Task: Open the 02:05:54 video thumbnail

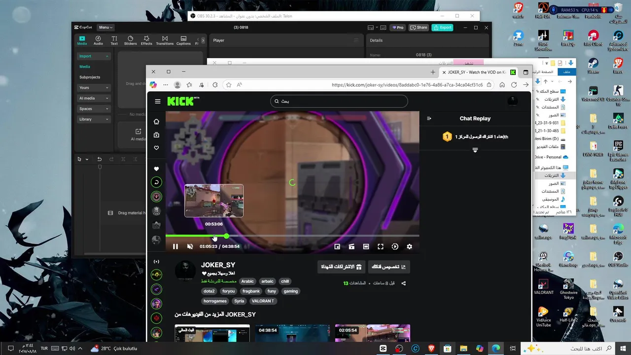Action: pyautogui.click(x=373, y=333)
